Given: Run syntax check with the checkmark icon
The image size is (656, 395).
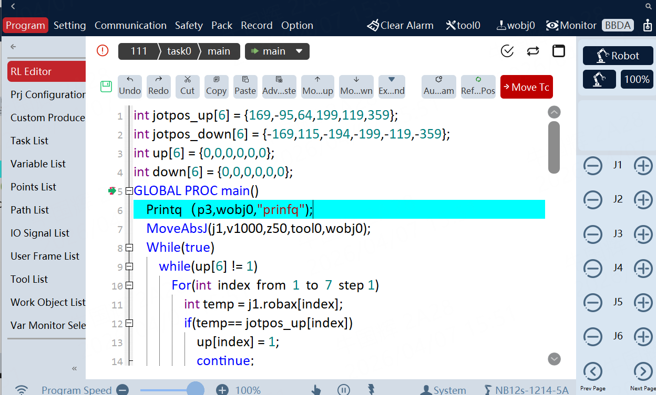Looking at the screenshot, I should point(507,51).
